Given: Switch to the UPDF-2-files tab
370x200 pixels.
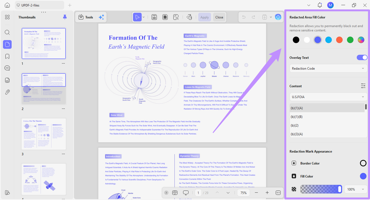Looking at the screenshot, I should [x=40, y=5].
